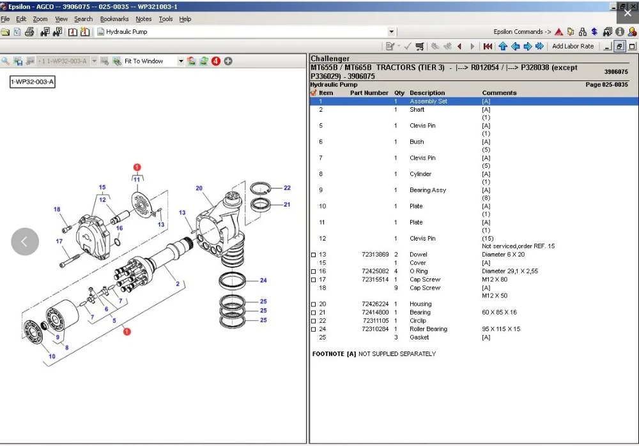Click the small dark red left triangle
Image resolution: width=639 pixels, height=446 pixels.
point(459,47)
